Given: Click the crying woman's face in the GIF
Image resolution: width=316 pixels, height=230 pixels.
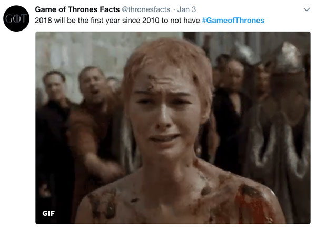Looking at the screenshot, I should (x=164, y=113).
